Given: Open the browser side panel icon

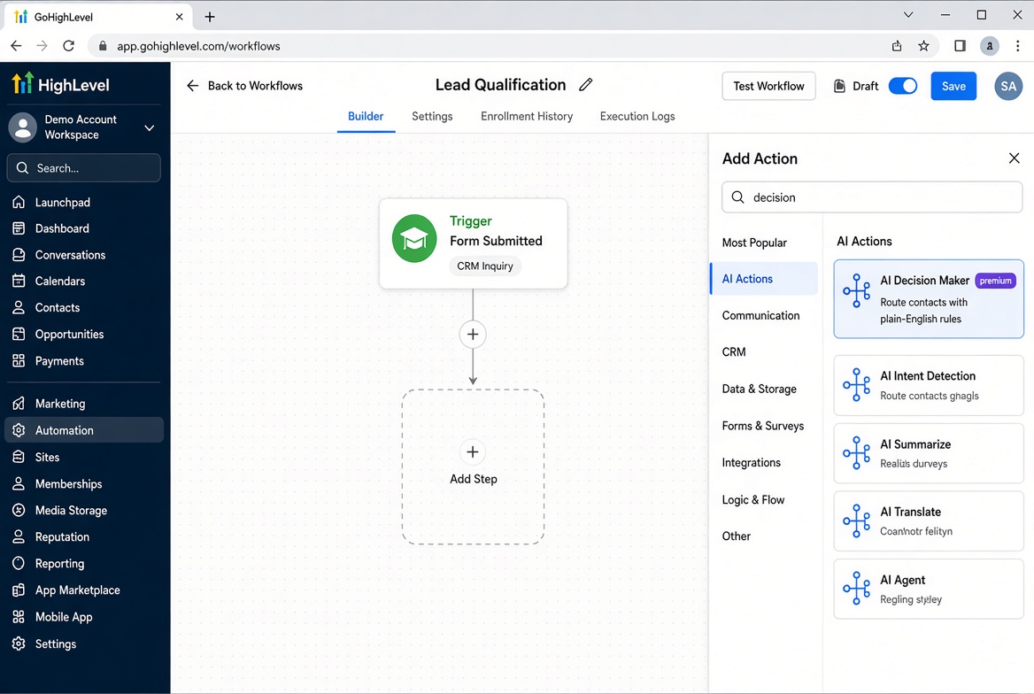Looking at the screenshot, I should point(961,46).
